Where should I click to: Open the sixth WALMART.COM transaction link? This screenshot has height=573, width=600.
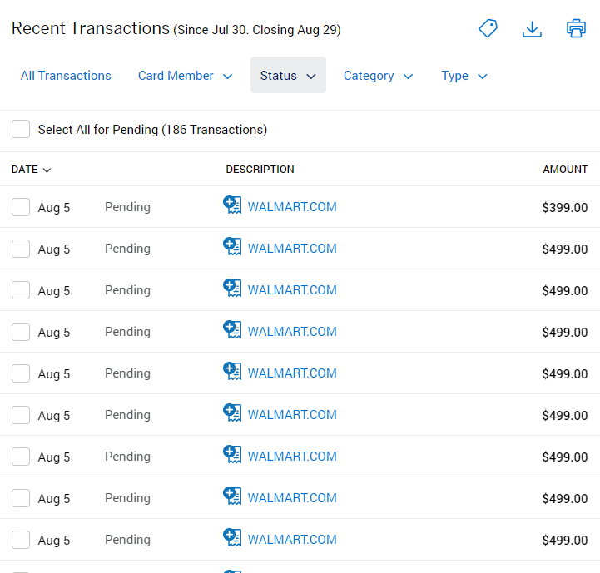[x=292, y=415]
